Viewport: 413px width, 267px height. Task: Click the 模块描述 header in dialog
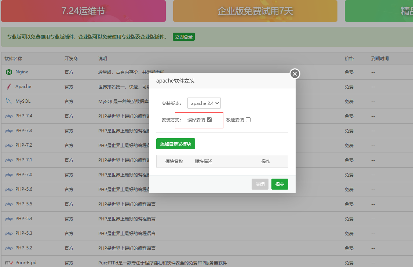203,161
